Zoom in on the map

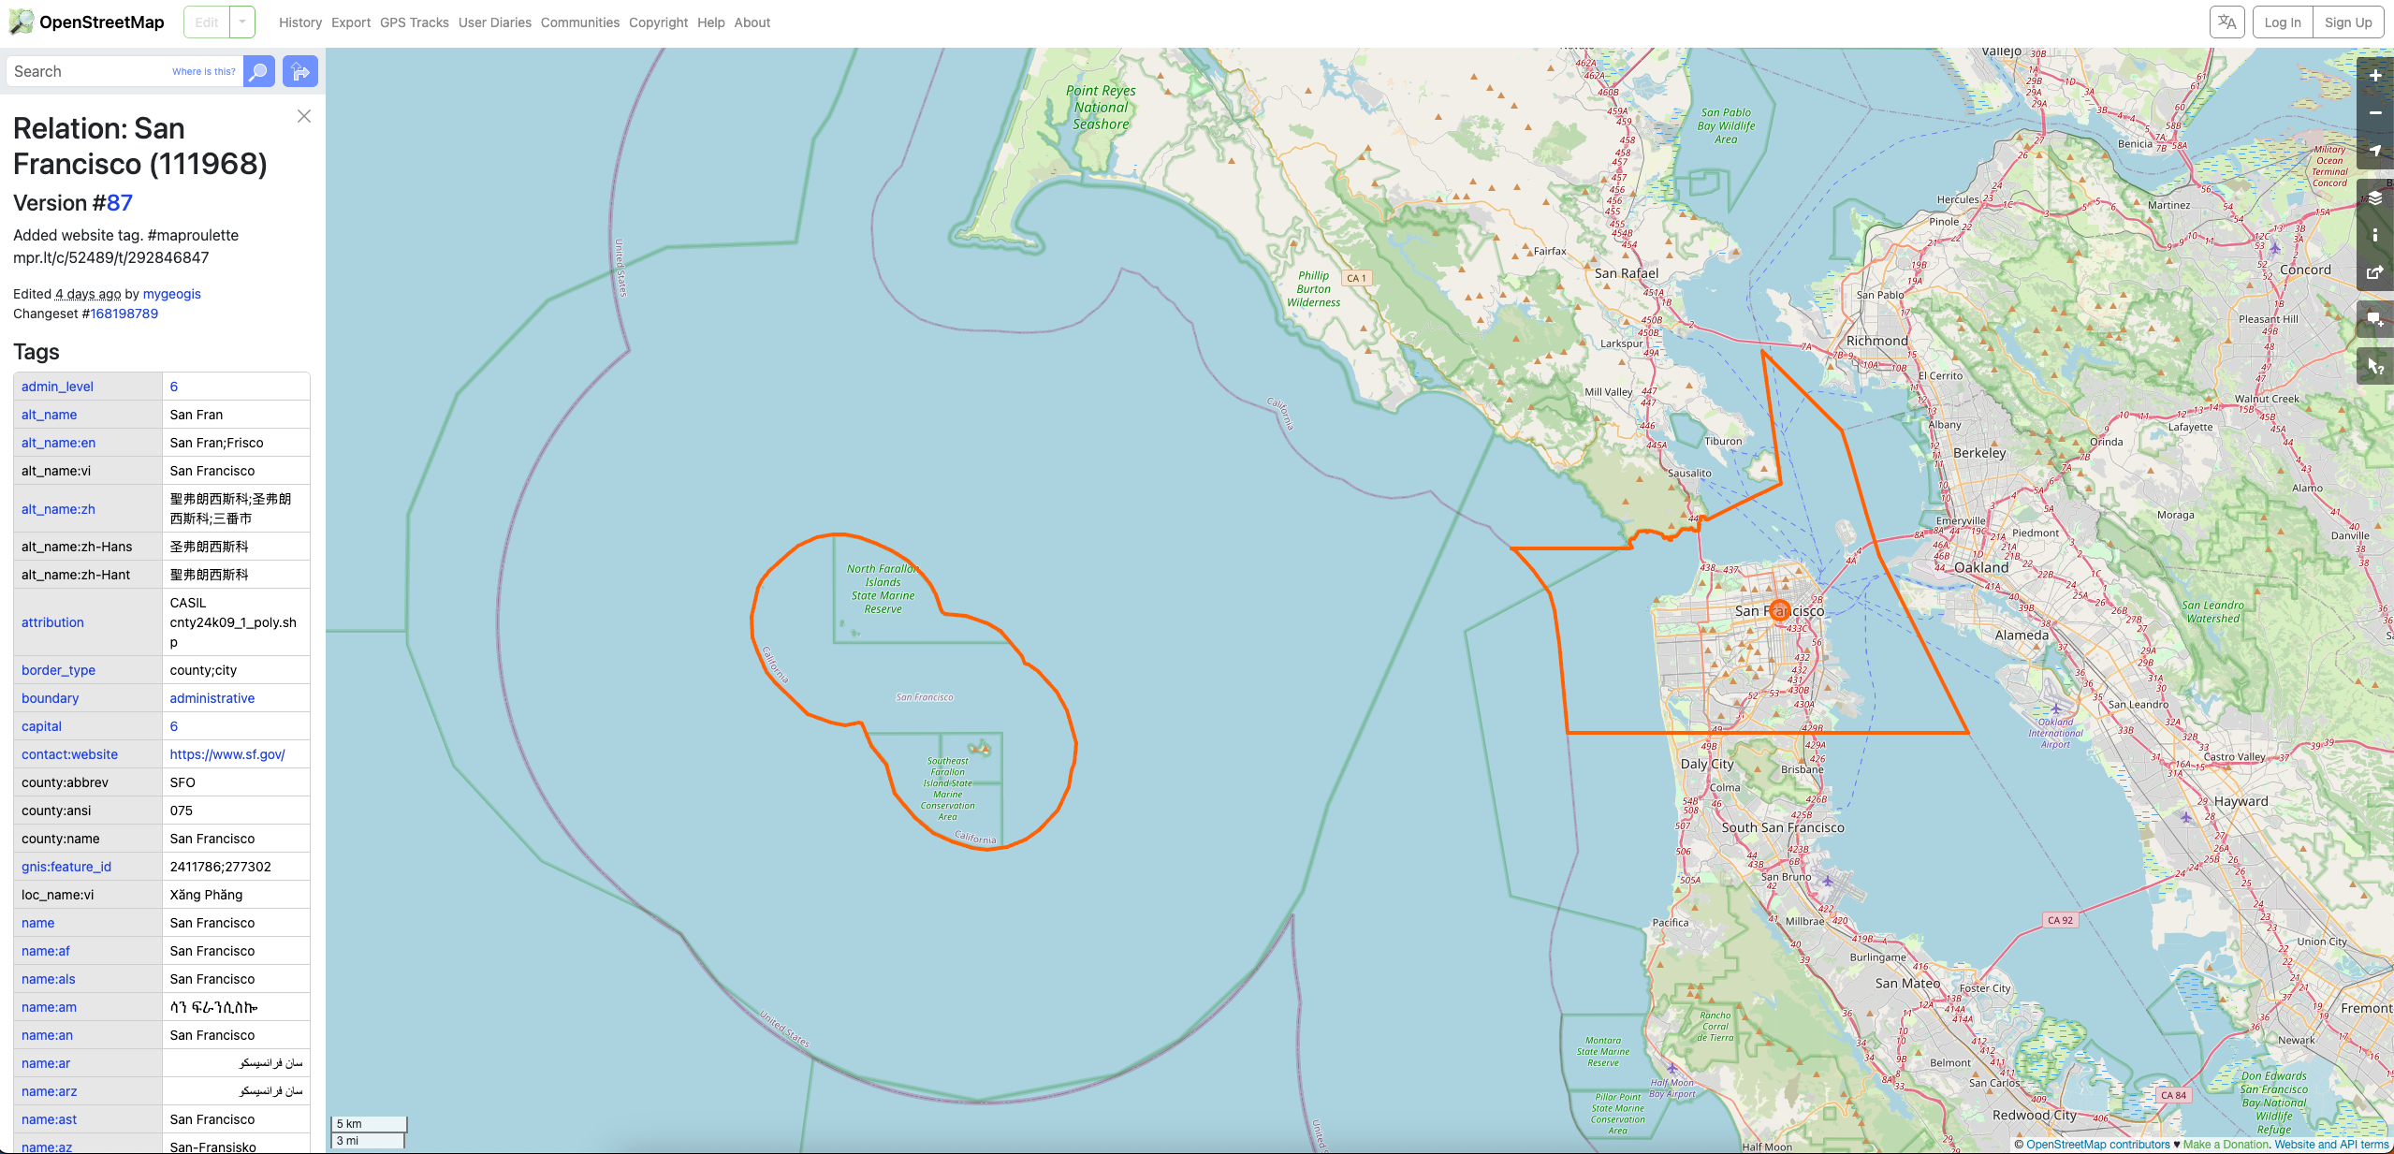click(2375, 76)
